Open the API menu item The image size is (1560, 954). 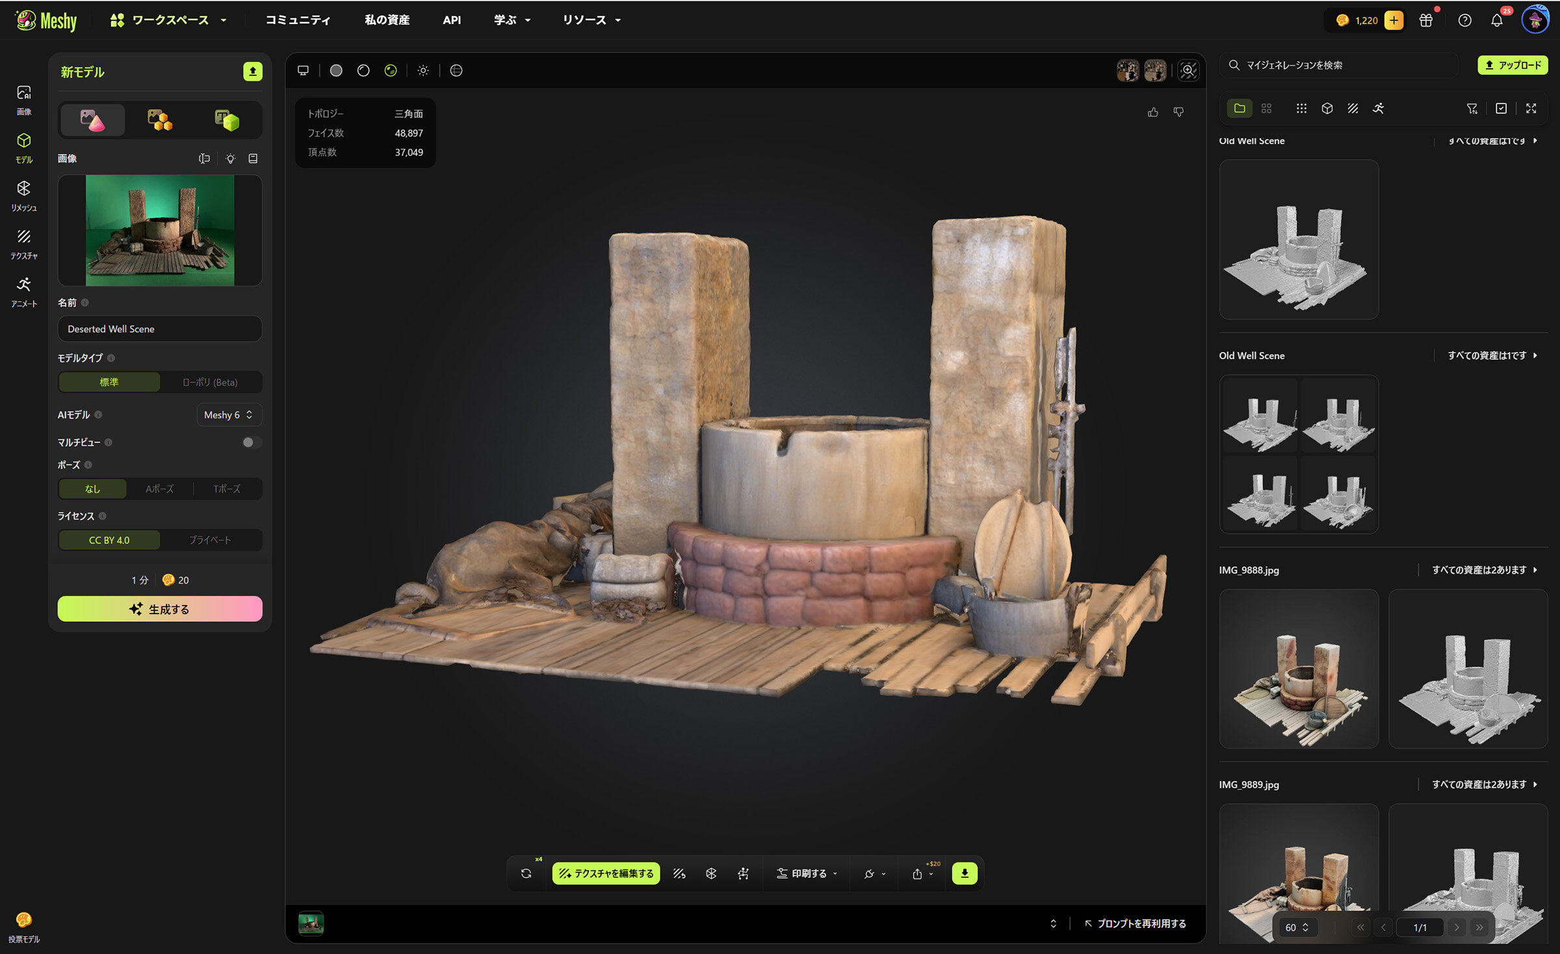[x=451, y=20]
